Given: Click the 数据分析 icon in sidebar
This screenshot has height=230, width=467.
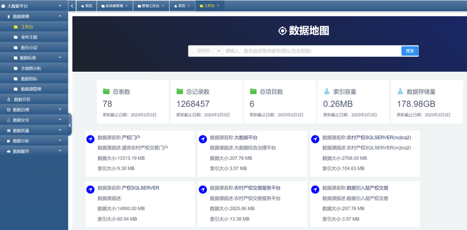Looking at the screenshot, I should 9,141.
